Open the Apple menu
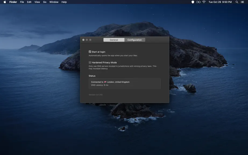The image size is (248, 155). click(x=5, y=2)
